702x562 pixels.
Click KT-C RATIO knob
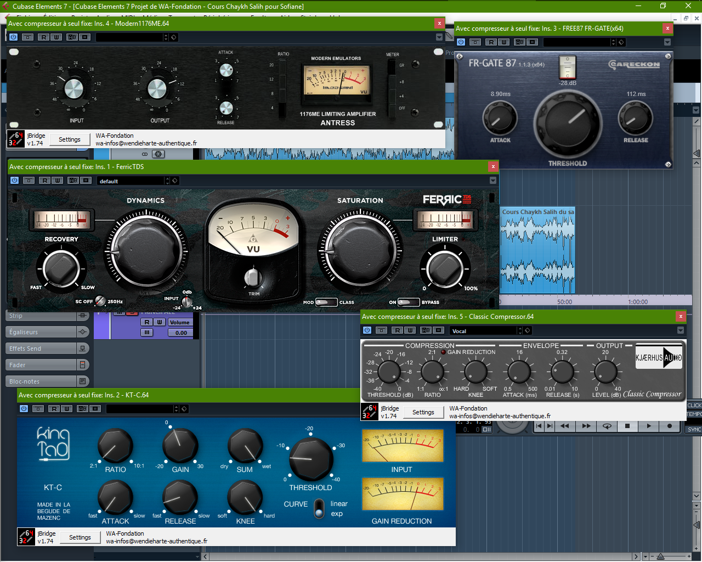[x=115, y=446]
